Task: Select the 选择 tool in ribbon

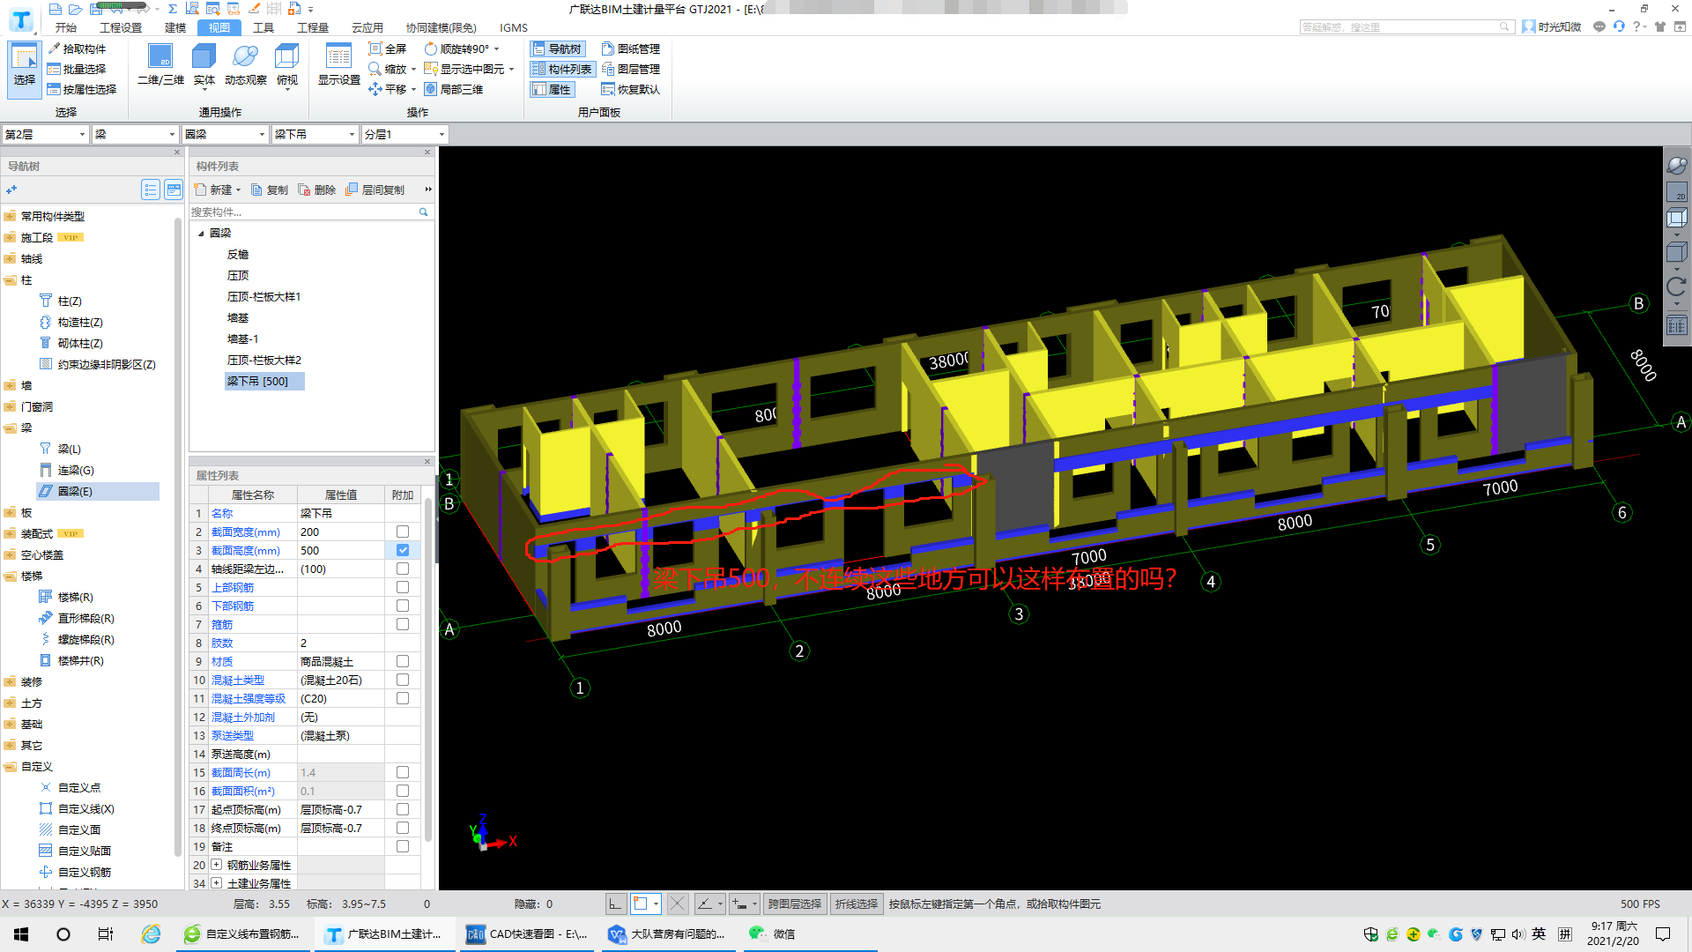Action: coord(24,68)
